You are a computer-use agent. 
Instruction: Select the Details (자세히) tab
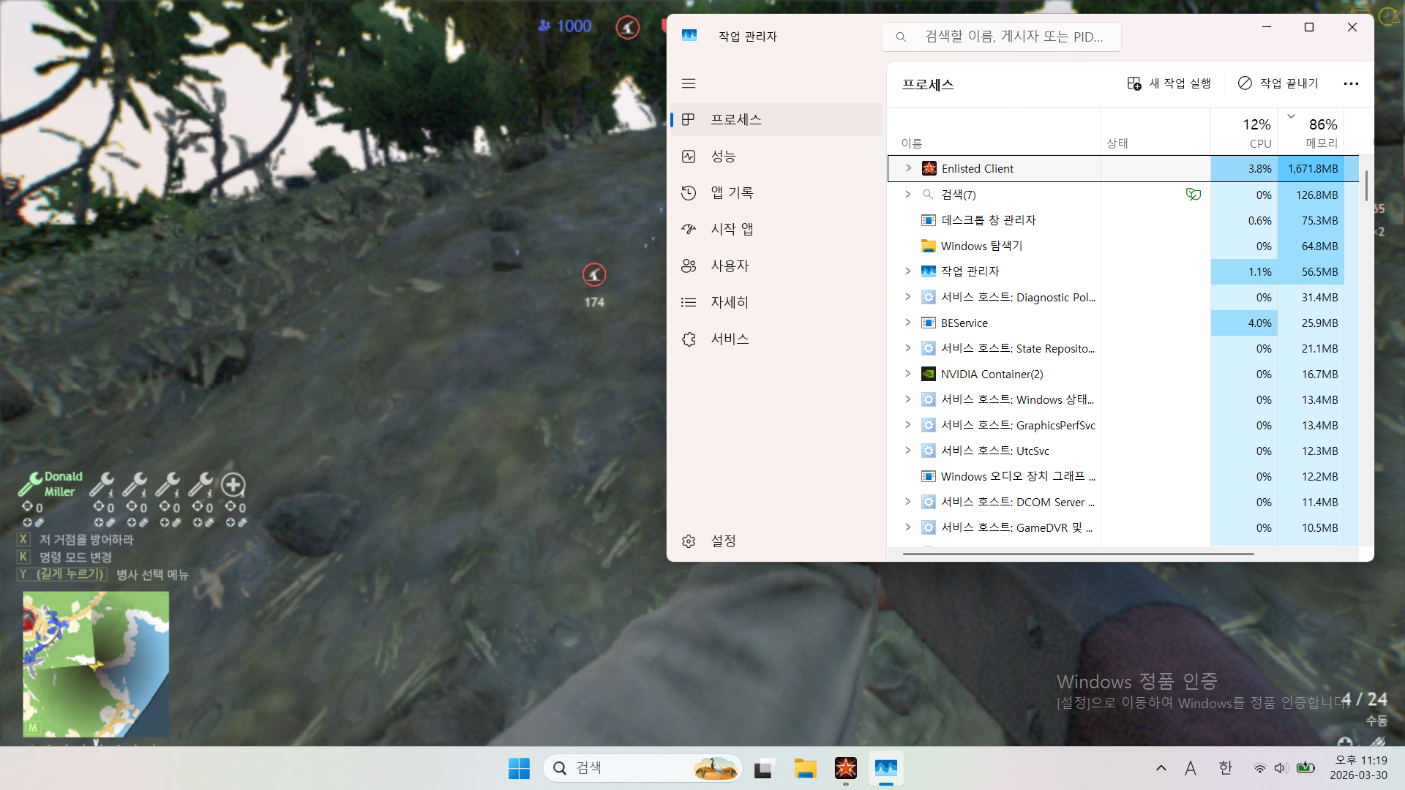pyautogui.click(x=730, y=303)
